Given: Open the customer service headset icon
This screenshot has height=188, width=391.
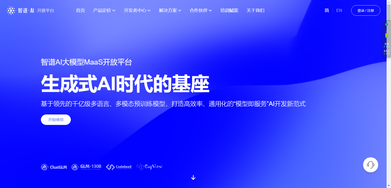Looking at the screenshot, I should pyautogui.click(x=370, y=165).
